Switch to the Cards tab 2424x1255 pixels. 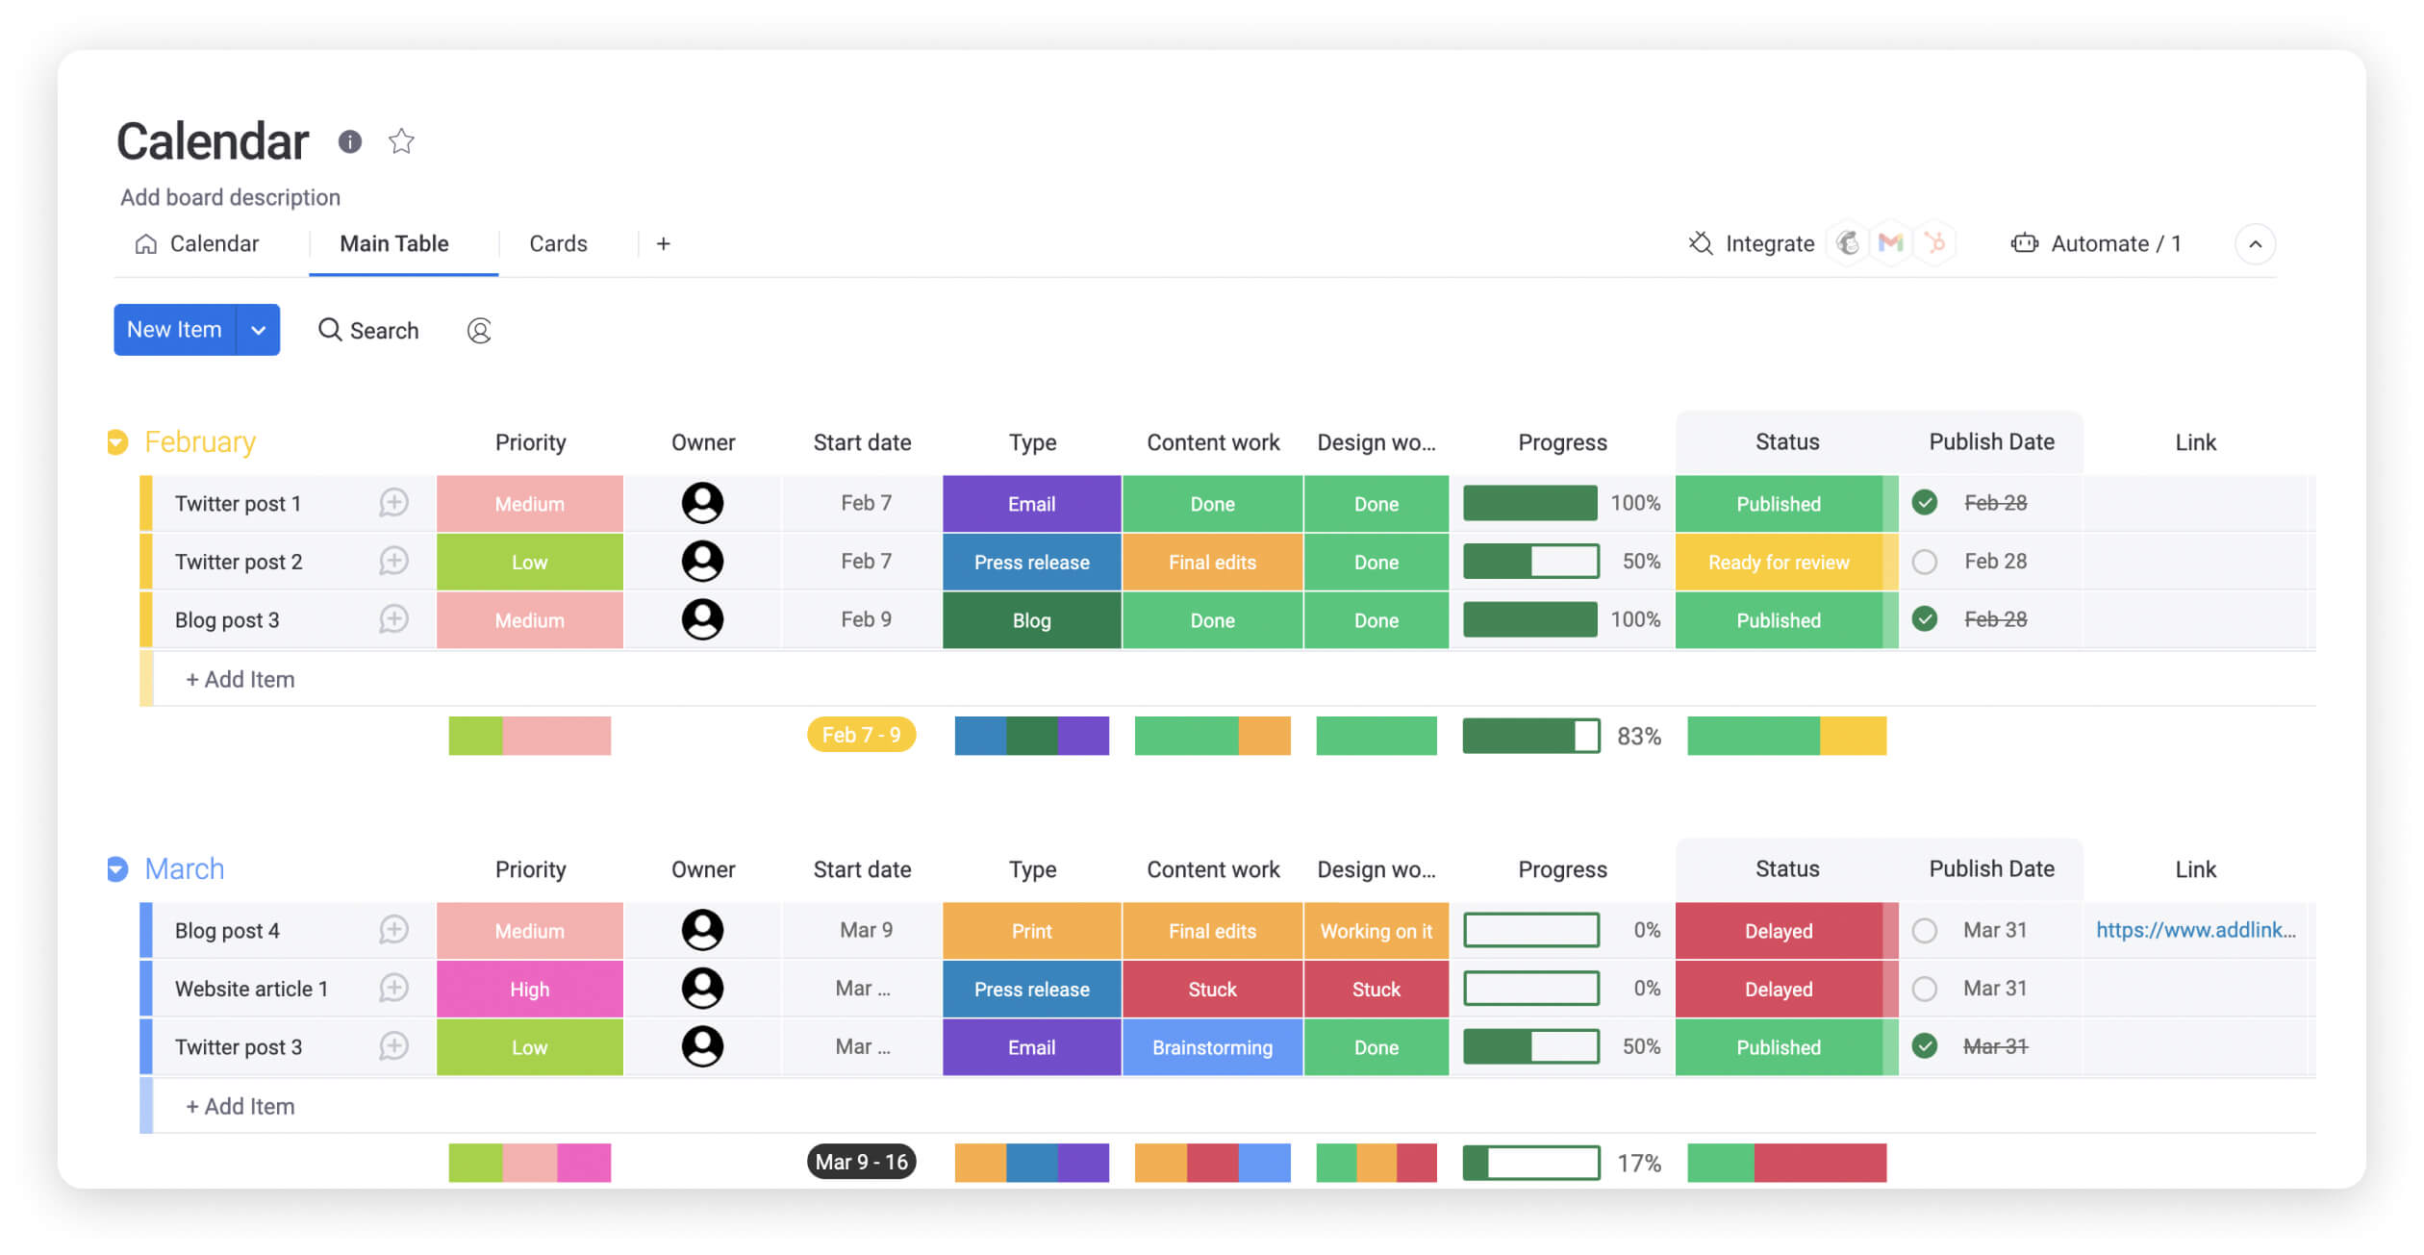pyautogui.click(x=557, y=243)
